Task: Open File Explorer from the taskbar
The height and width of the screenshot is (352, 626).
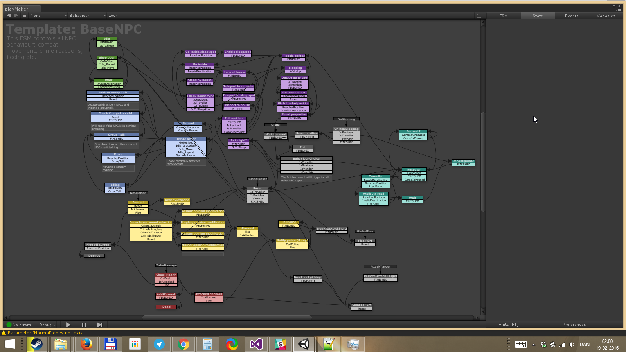Action: click(61, 344)
